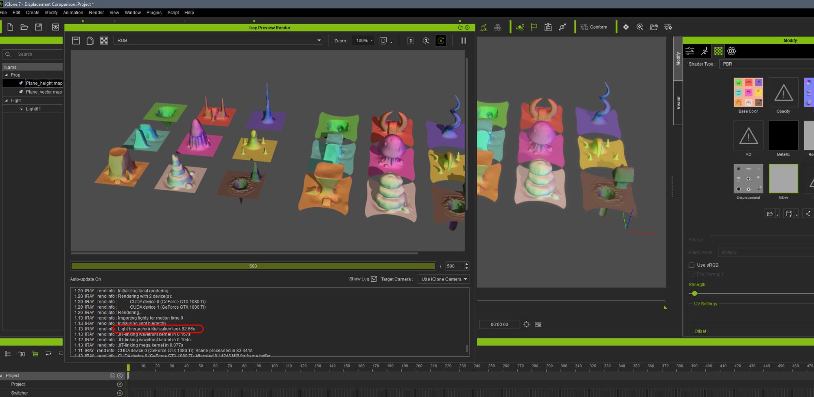Click the max iterations 500 input field
Screen dimensions: 814x397
pyautogui.click(x=454, y=266)
